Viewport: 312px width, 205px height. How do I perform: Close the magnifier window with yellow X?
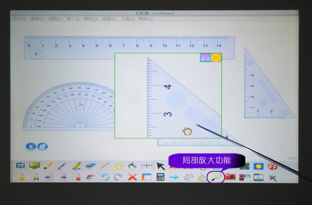click(216, 58)
